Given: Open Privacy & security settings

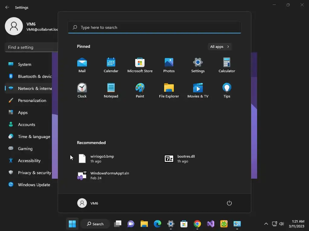Looking at the screenshot, I should coord(29,173).
